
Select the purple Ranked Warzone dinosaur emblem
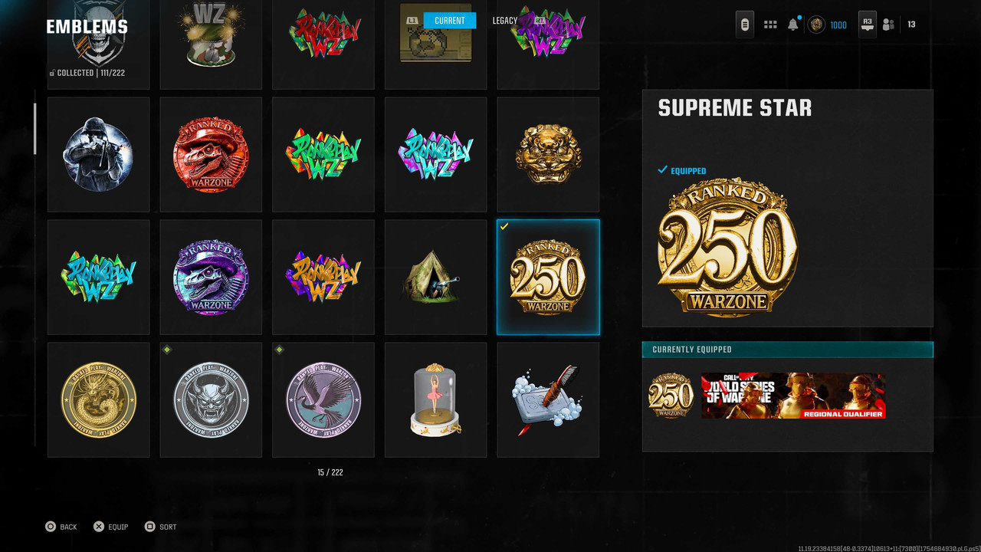point(211,277)
